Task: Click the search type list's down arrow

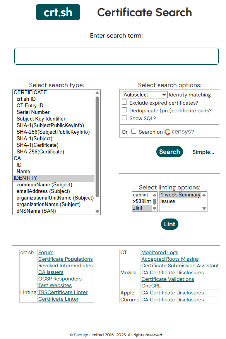Action: pos(98,212)
